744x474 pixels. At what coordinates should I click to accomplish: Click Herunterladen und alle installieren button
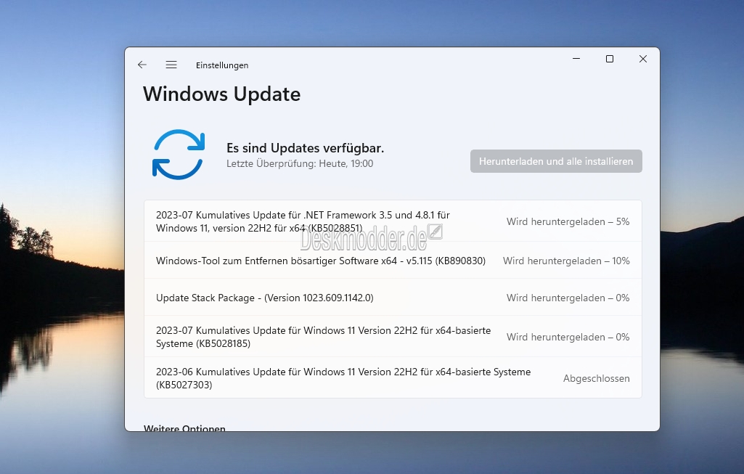(x=556, y=161)
